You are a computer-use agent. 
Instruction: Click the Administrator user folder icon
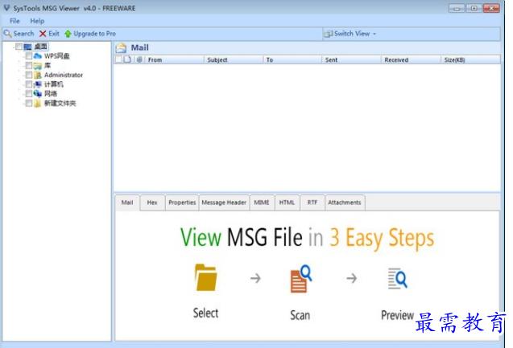point(38,75)
